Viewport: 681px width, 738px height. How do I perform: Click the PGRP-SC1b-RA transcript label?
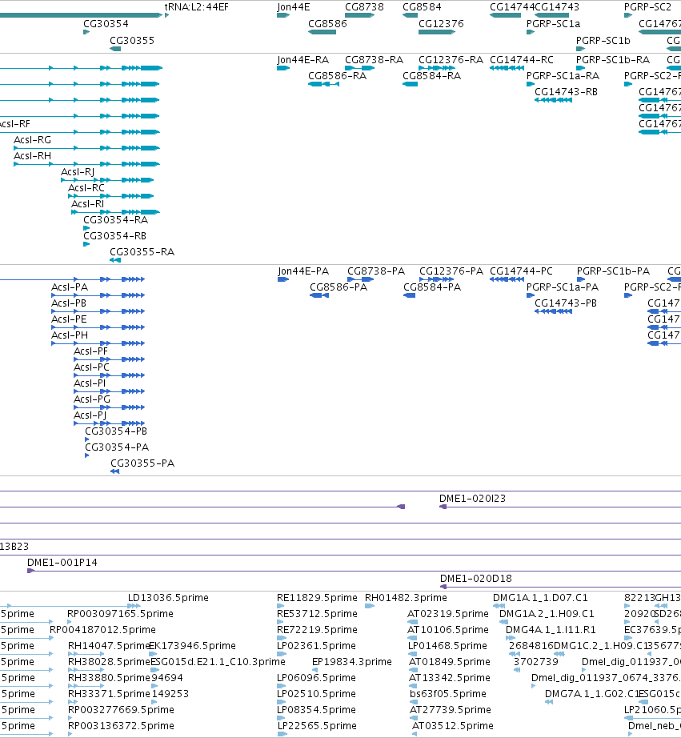click(613, 60)
